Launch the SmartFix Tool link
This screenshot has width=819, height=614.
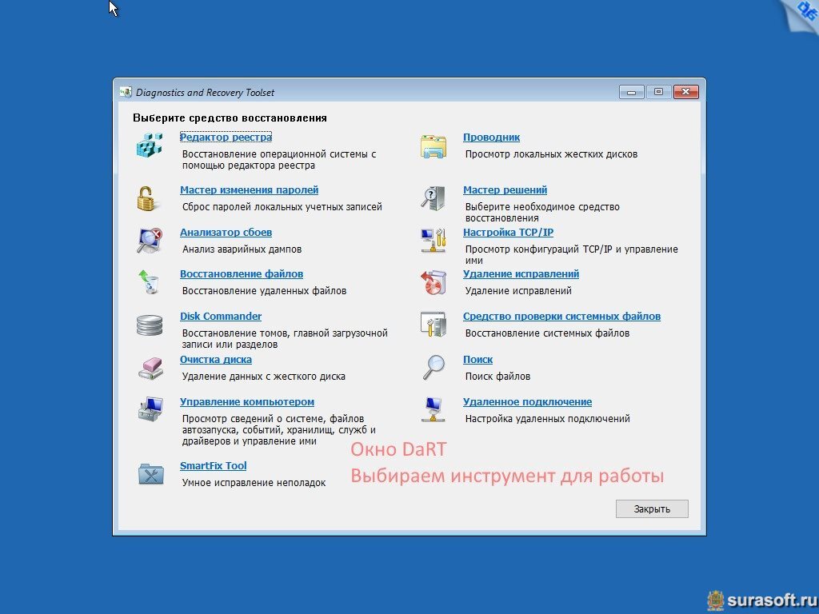point(213,466)
